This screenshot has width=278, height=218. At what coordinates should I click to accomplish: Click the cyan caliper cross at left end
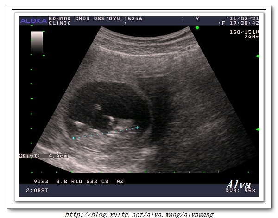click(x=73, y=138)
